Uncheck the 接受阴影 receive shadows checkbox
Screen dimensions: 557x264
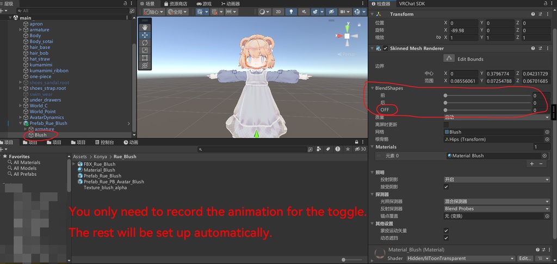click(446, 187)
